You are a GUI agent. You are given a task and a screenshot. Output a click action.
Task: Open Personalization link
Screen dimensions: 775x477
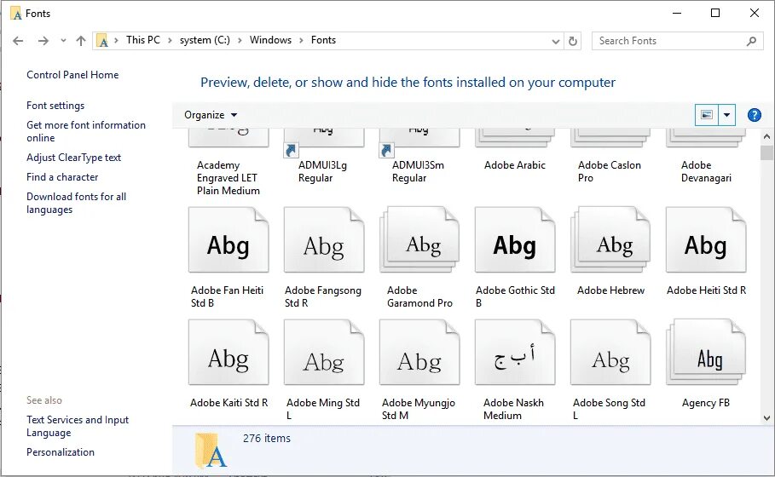tap(61, 452)
